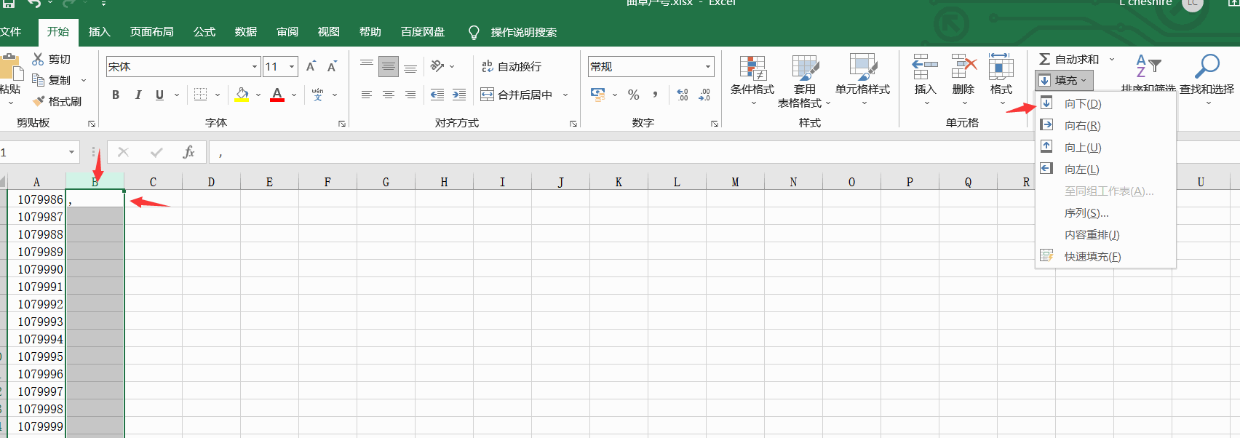Click the Format Painter brush icon
The image size is (1240, 438).
39,101
